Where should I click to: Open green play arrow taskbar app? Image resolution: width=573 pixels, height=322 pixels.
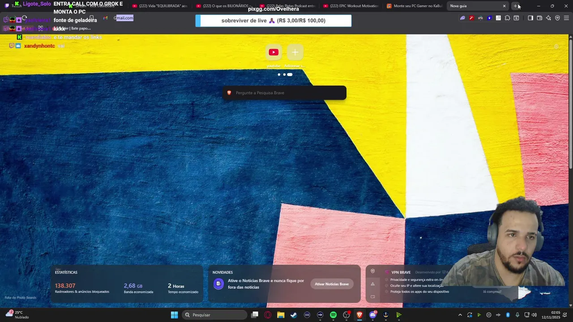[398, 315]
